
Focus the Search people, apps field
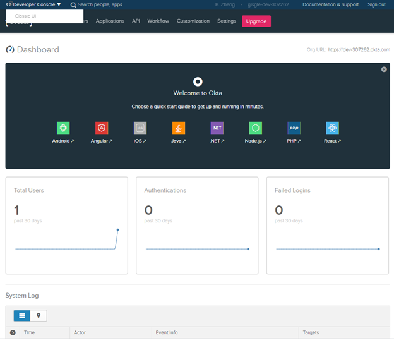pos(100,4)
